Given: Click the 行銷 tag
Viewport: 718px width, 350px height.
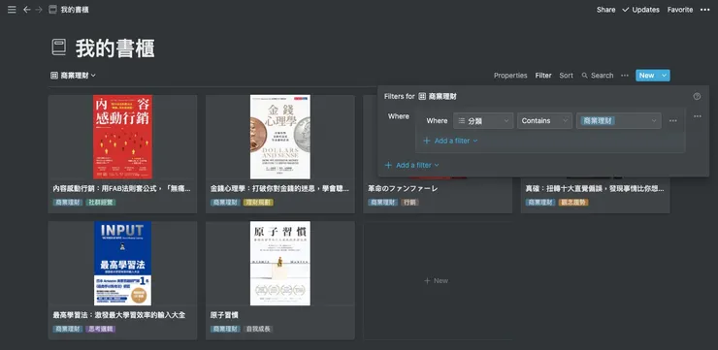Looking at the screenshot, I should (409, 203).
